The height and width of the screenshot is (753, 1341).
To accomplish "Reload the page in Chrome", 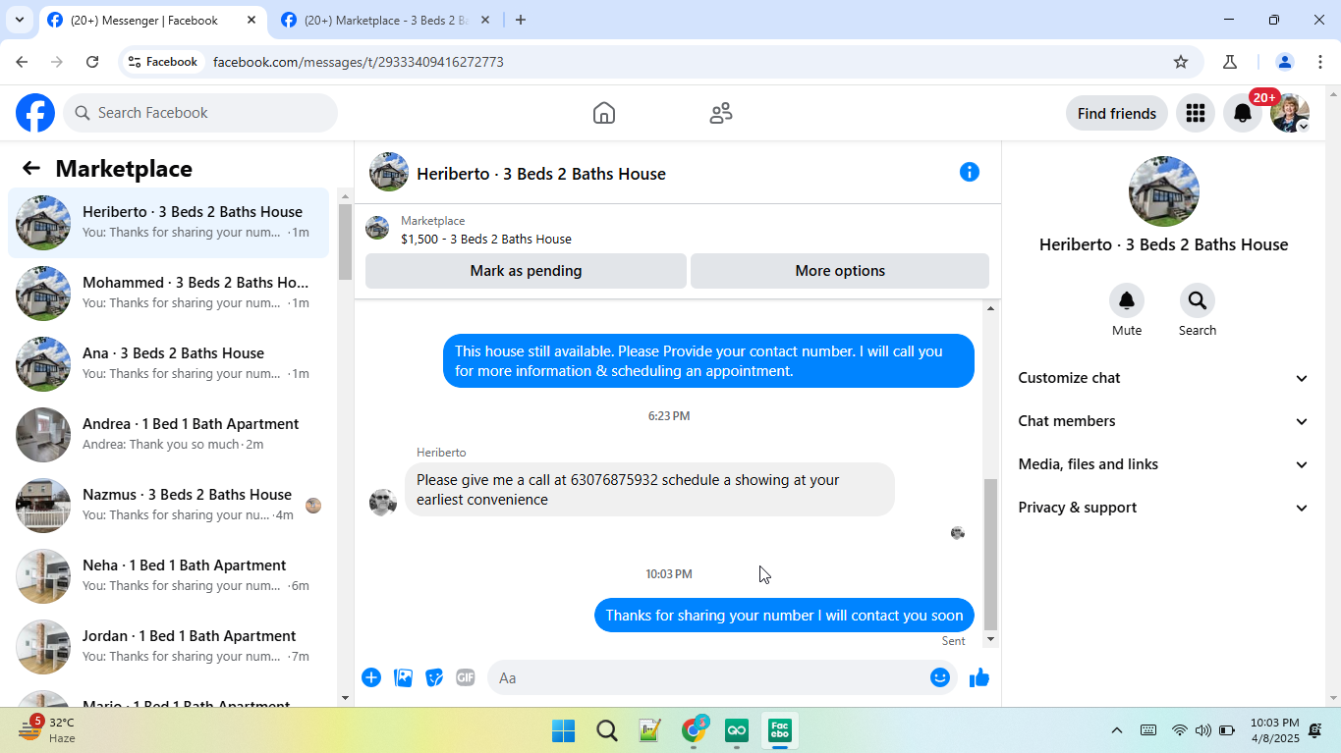I will (92, 62).
